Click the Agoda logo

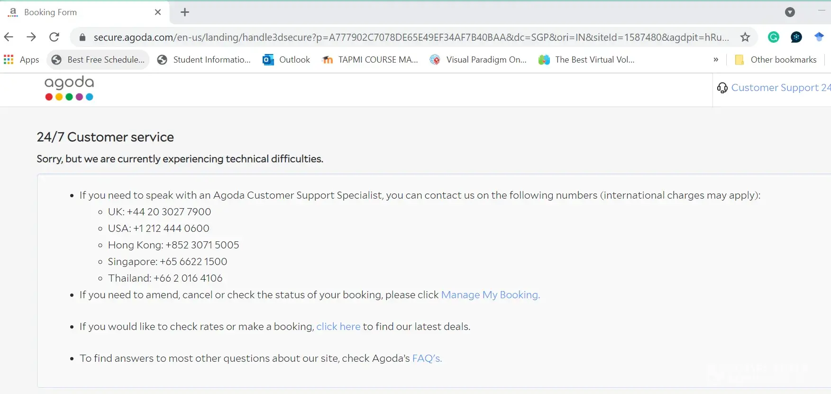tap(69, 88)
